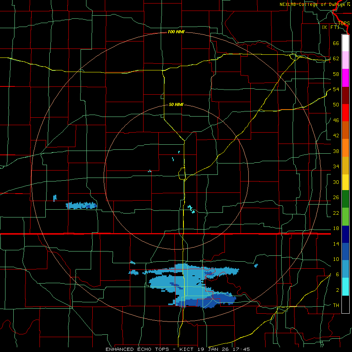Click the dark green 26 kft swatch

345,199
